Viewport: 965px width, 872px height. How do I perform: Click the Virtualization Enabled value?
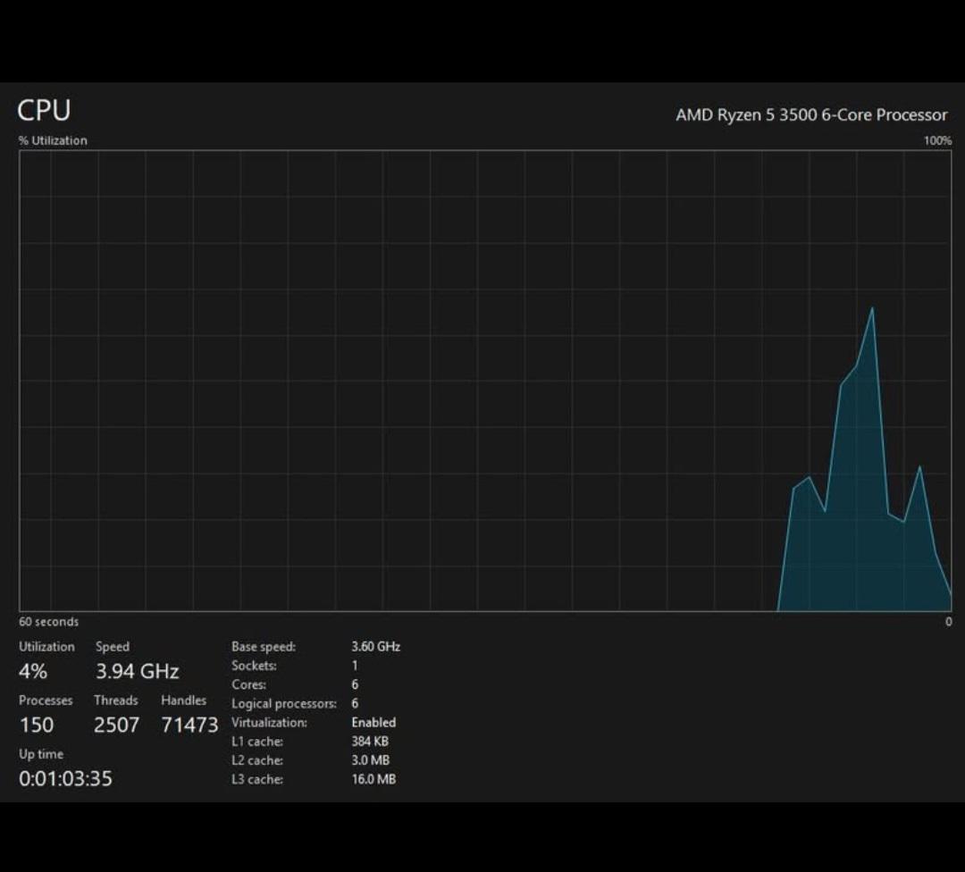click(373, 723)
